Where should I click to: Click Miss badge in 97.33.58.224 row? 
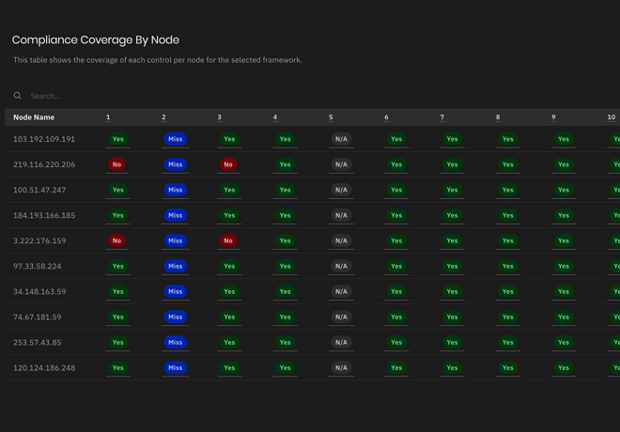(x=175, y=266)
